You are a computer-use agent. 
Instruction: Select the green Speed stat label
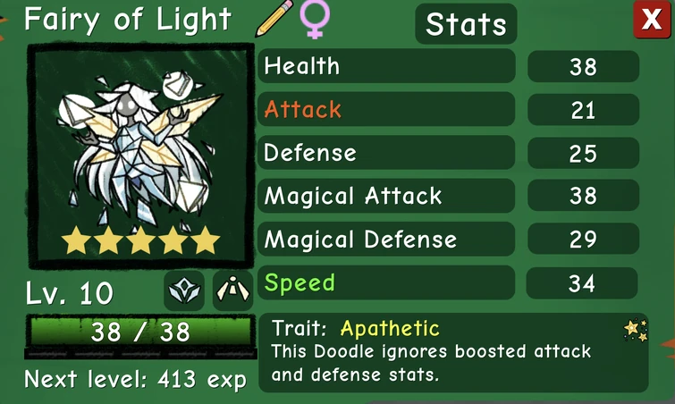(300, 283)
